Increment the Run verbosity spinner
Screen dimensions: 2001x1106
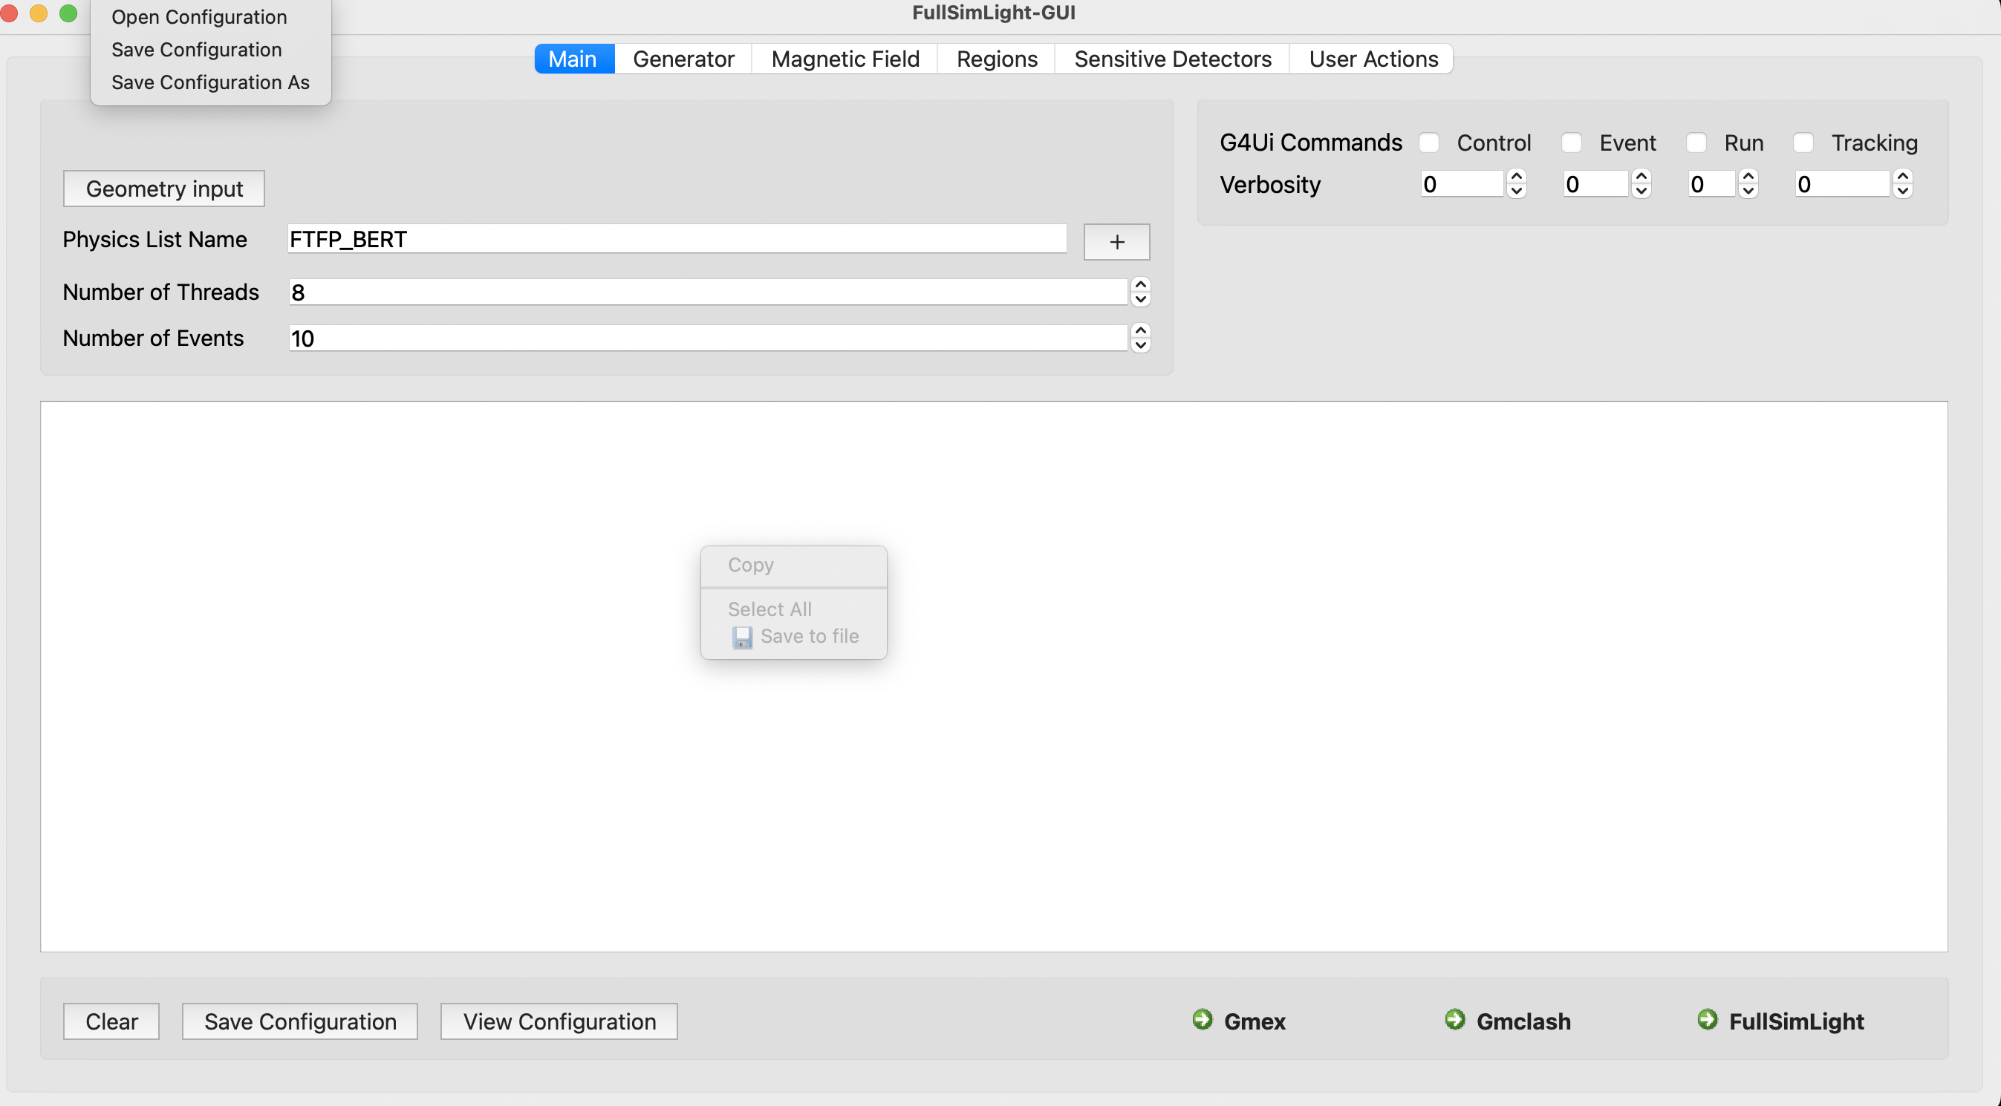point(1748,177)
